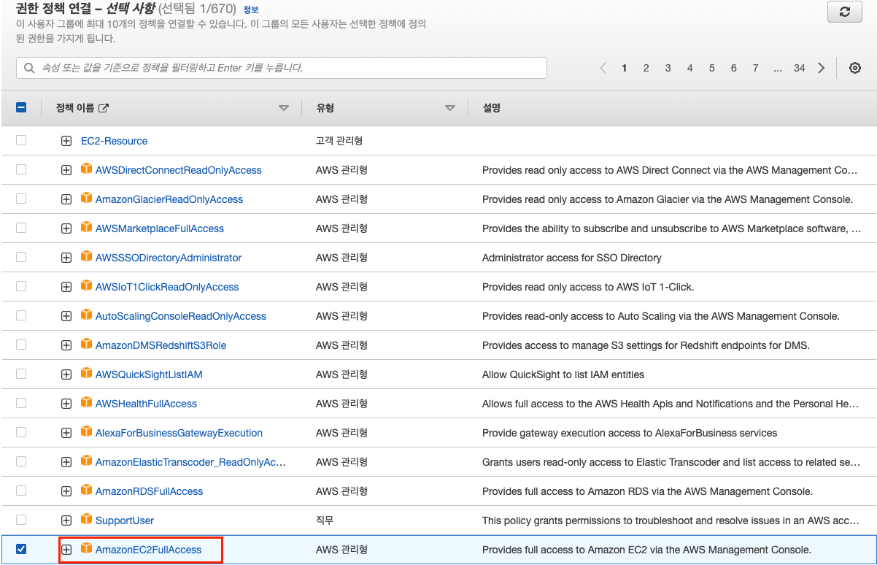The image size is (877, 565).
Task: Open the 정보 info link
Action: [x=251, y=9]
